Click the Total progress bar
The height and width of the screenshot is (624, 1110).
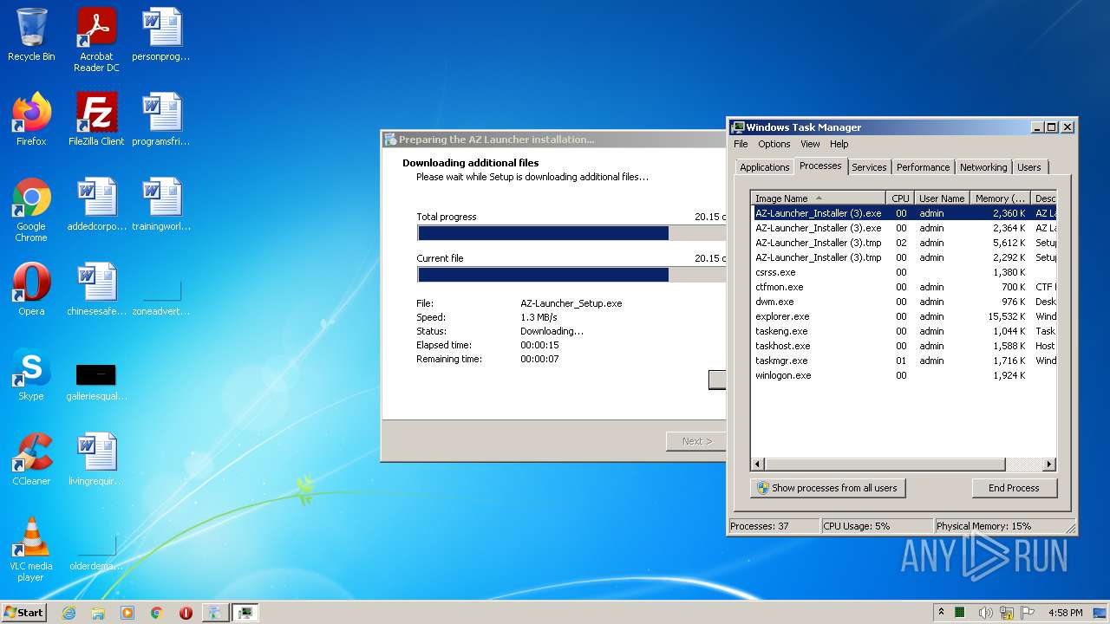[571, 233]
